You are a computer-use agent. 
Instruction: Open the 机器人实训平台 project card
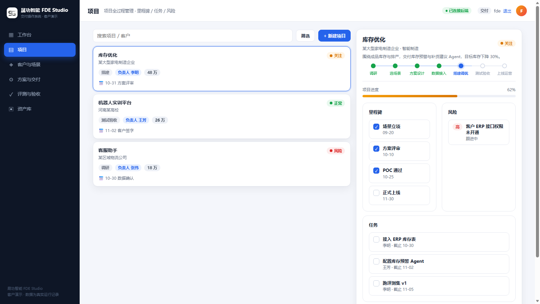click(x=222, y=117)
